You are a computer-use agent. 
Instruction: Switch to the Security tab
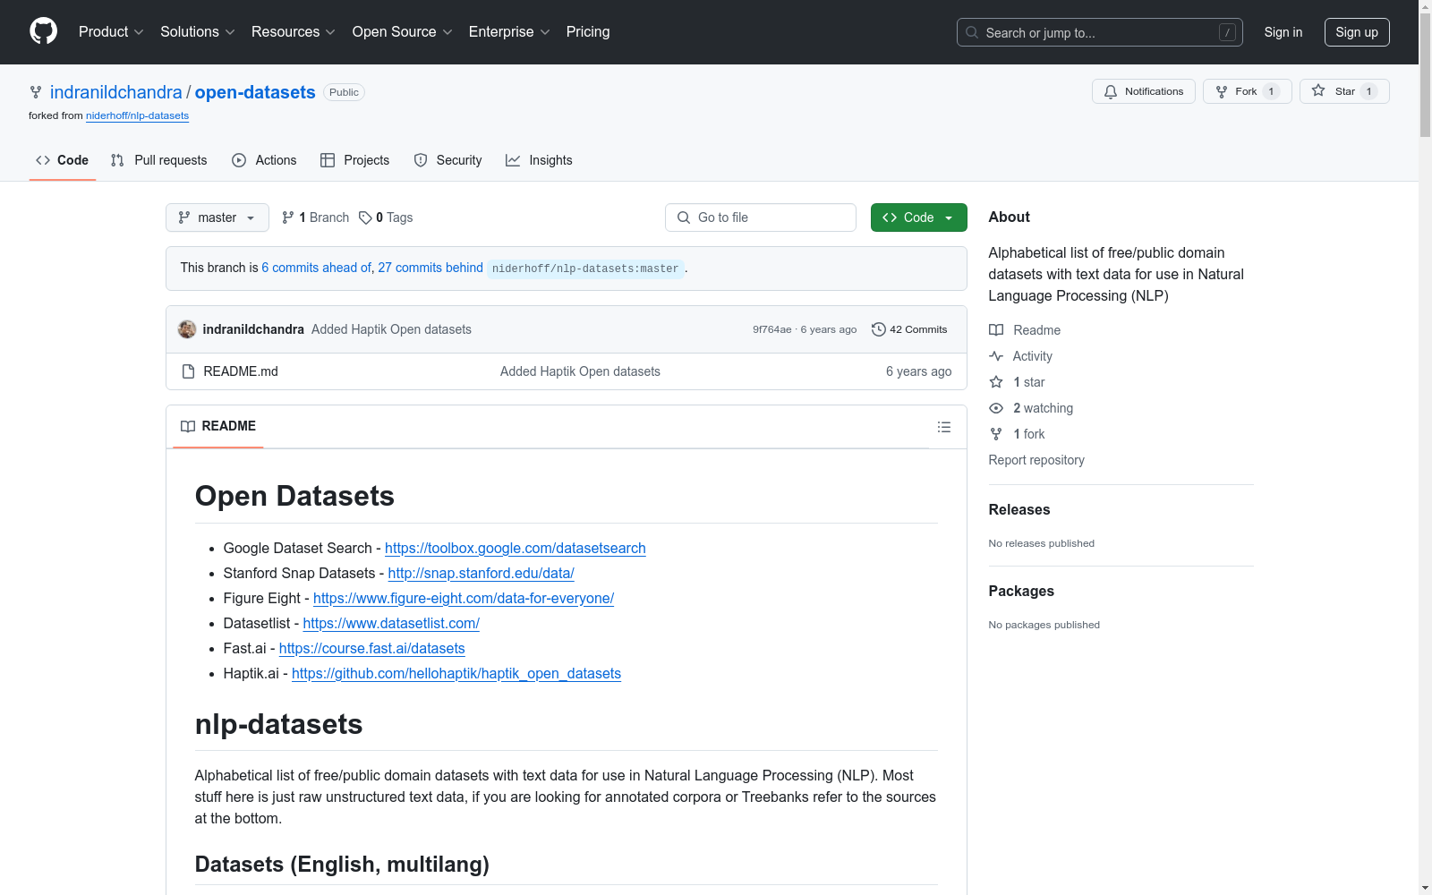point(447,160)
